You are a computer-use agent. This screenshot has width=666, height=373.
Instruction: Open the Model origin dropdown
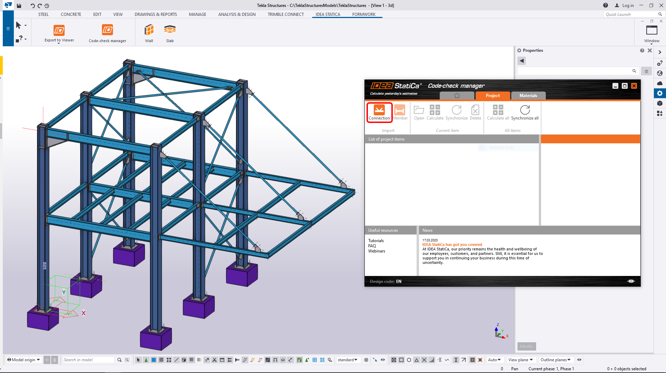coord(23,360)
